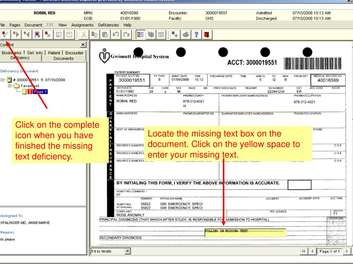Collapse the Facesheet folder node
The height and width of the screenshot is (264, 353).
click(x=10, y=86)
